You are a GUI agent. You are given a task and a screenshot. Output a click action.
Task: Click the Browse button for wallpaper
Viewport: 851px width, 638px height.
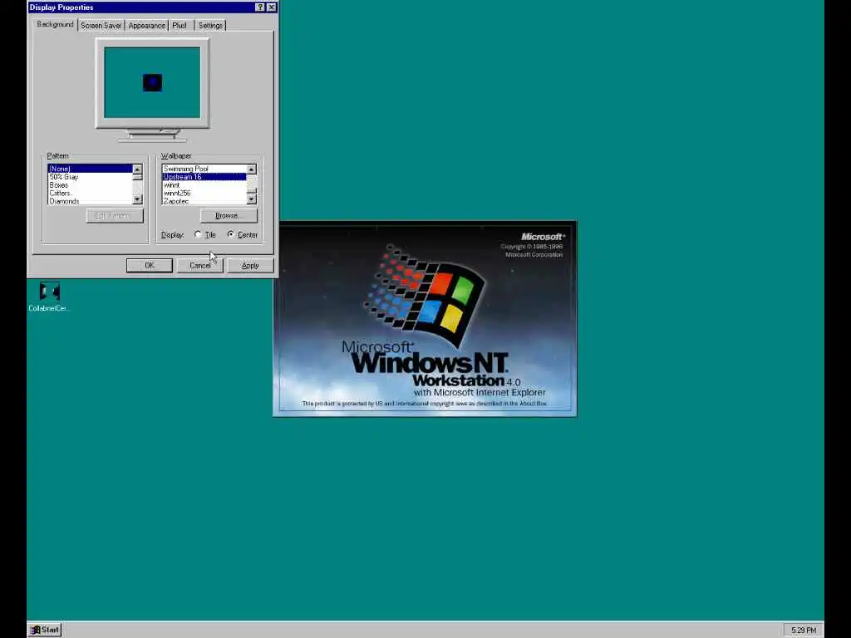click(229, 215)
